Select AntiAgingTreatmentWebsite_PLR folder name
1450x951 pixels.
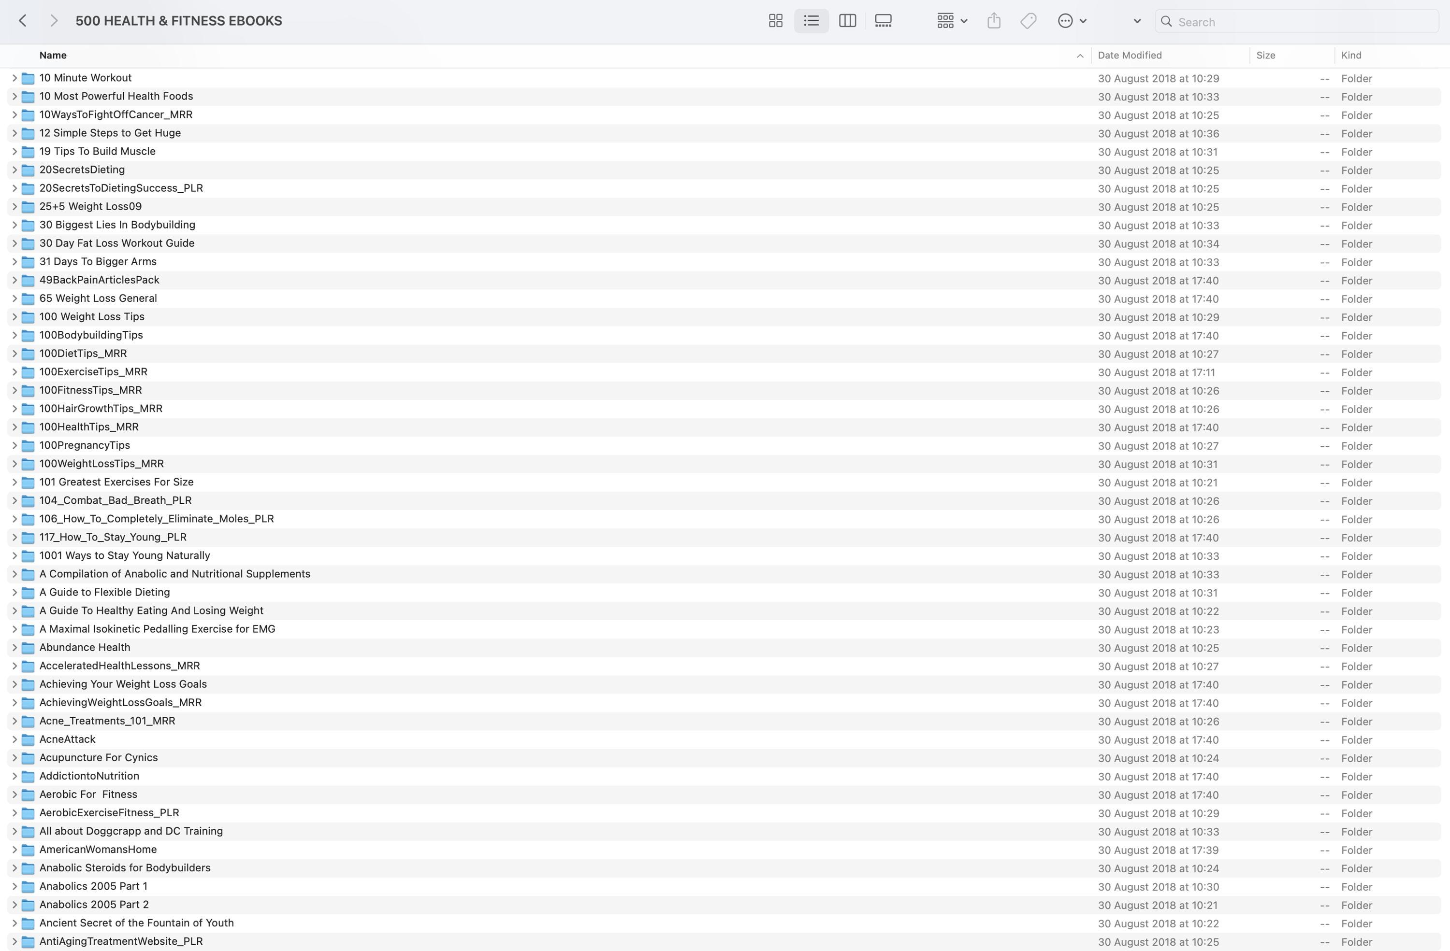tap(121, 941)
